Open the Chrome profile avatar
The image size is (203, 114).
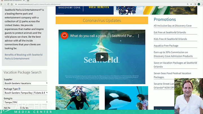(x=199, y=4)
